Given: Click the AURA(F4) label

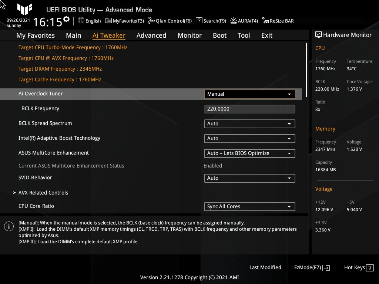Looking at the screenshot, I should pyautogui.click(x=248, y=21).
